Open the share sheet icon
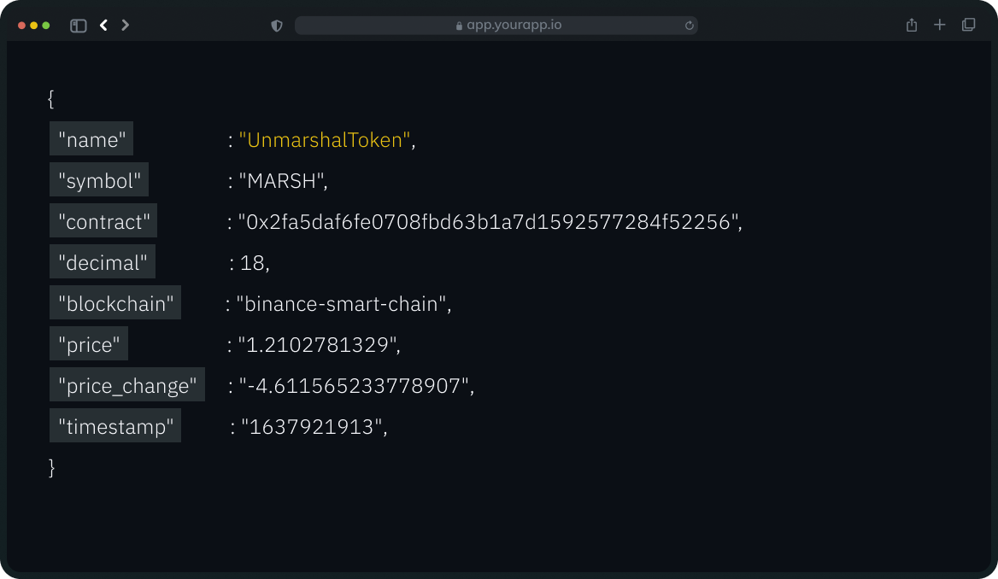The image size is (998, 579). 912,26
